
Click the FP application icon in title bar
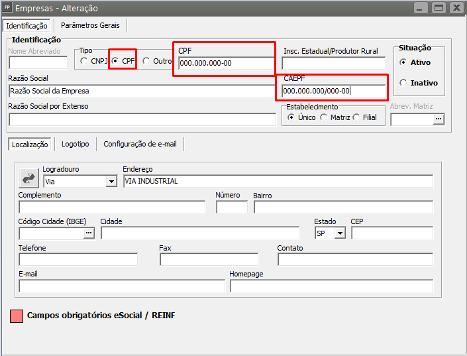point(7,8)
